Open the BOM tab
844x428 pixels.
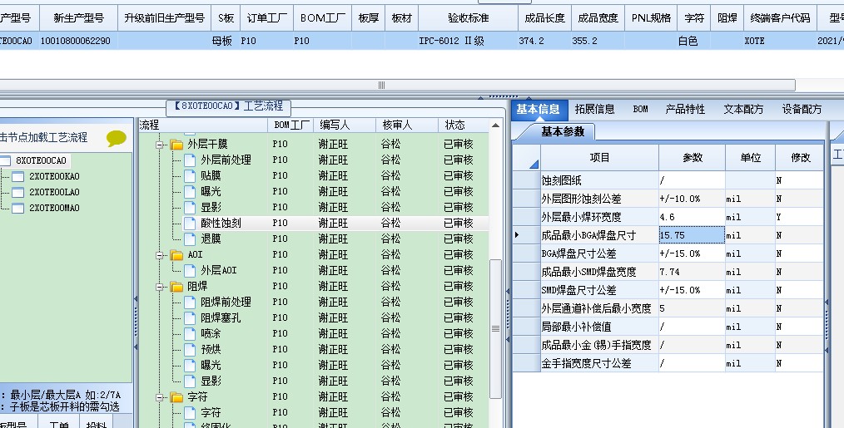coord(640,109)
